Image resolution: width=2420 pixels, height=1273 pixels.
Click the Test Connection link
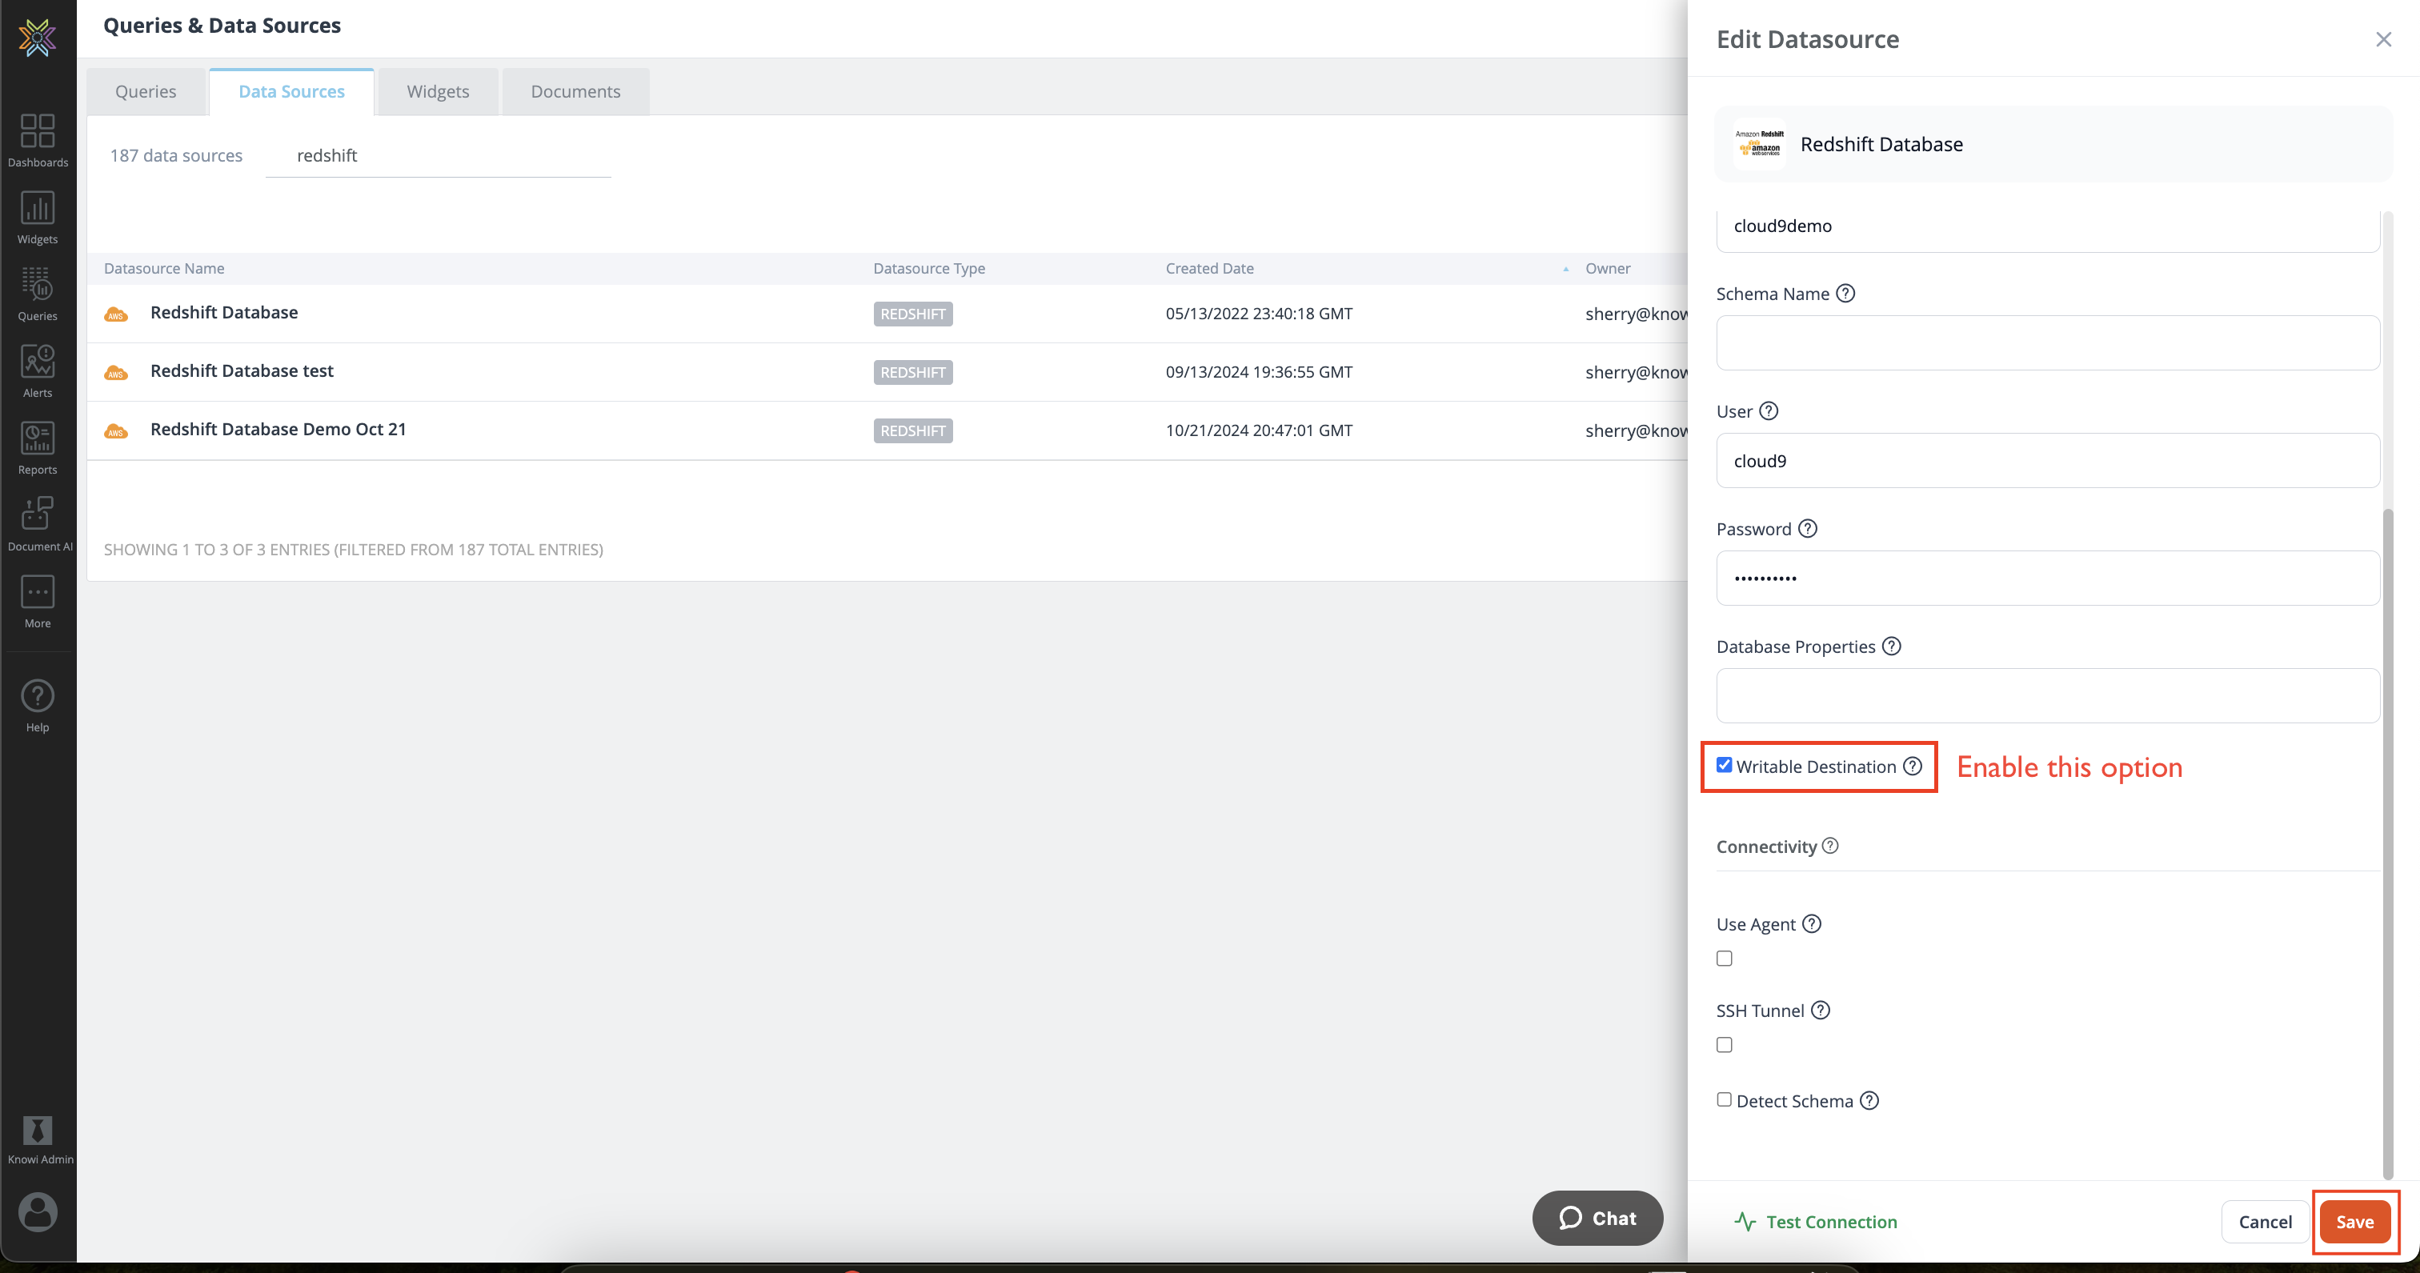pos(1815,1221)
